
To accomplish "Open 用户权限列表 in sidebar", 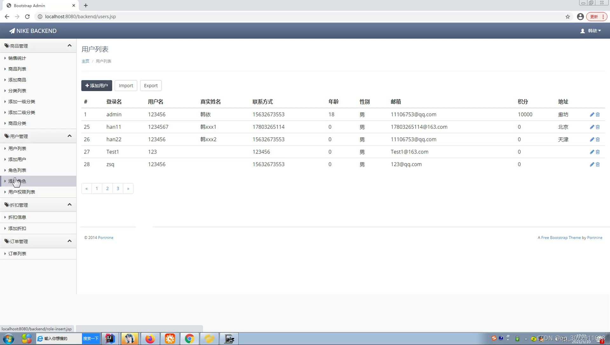I will click(22, 192).
